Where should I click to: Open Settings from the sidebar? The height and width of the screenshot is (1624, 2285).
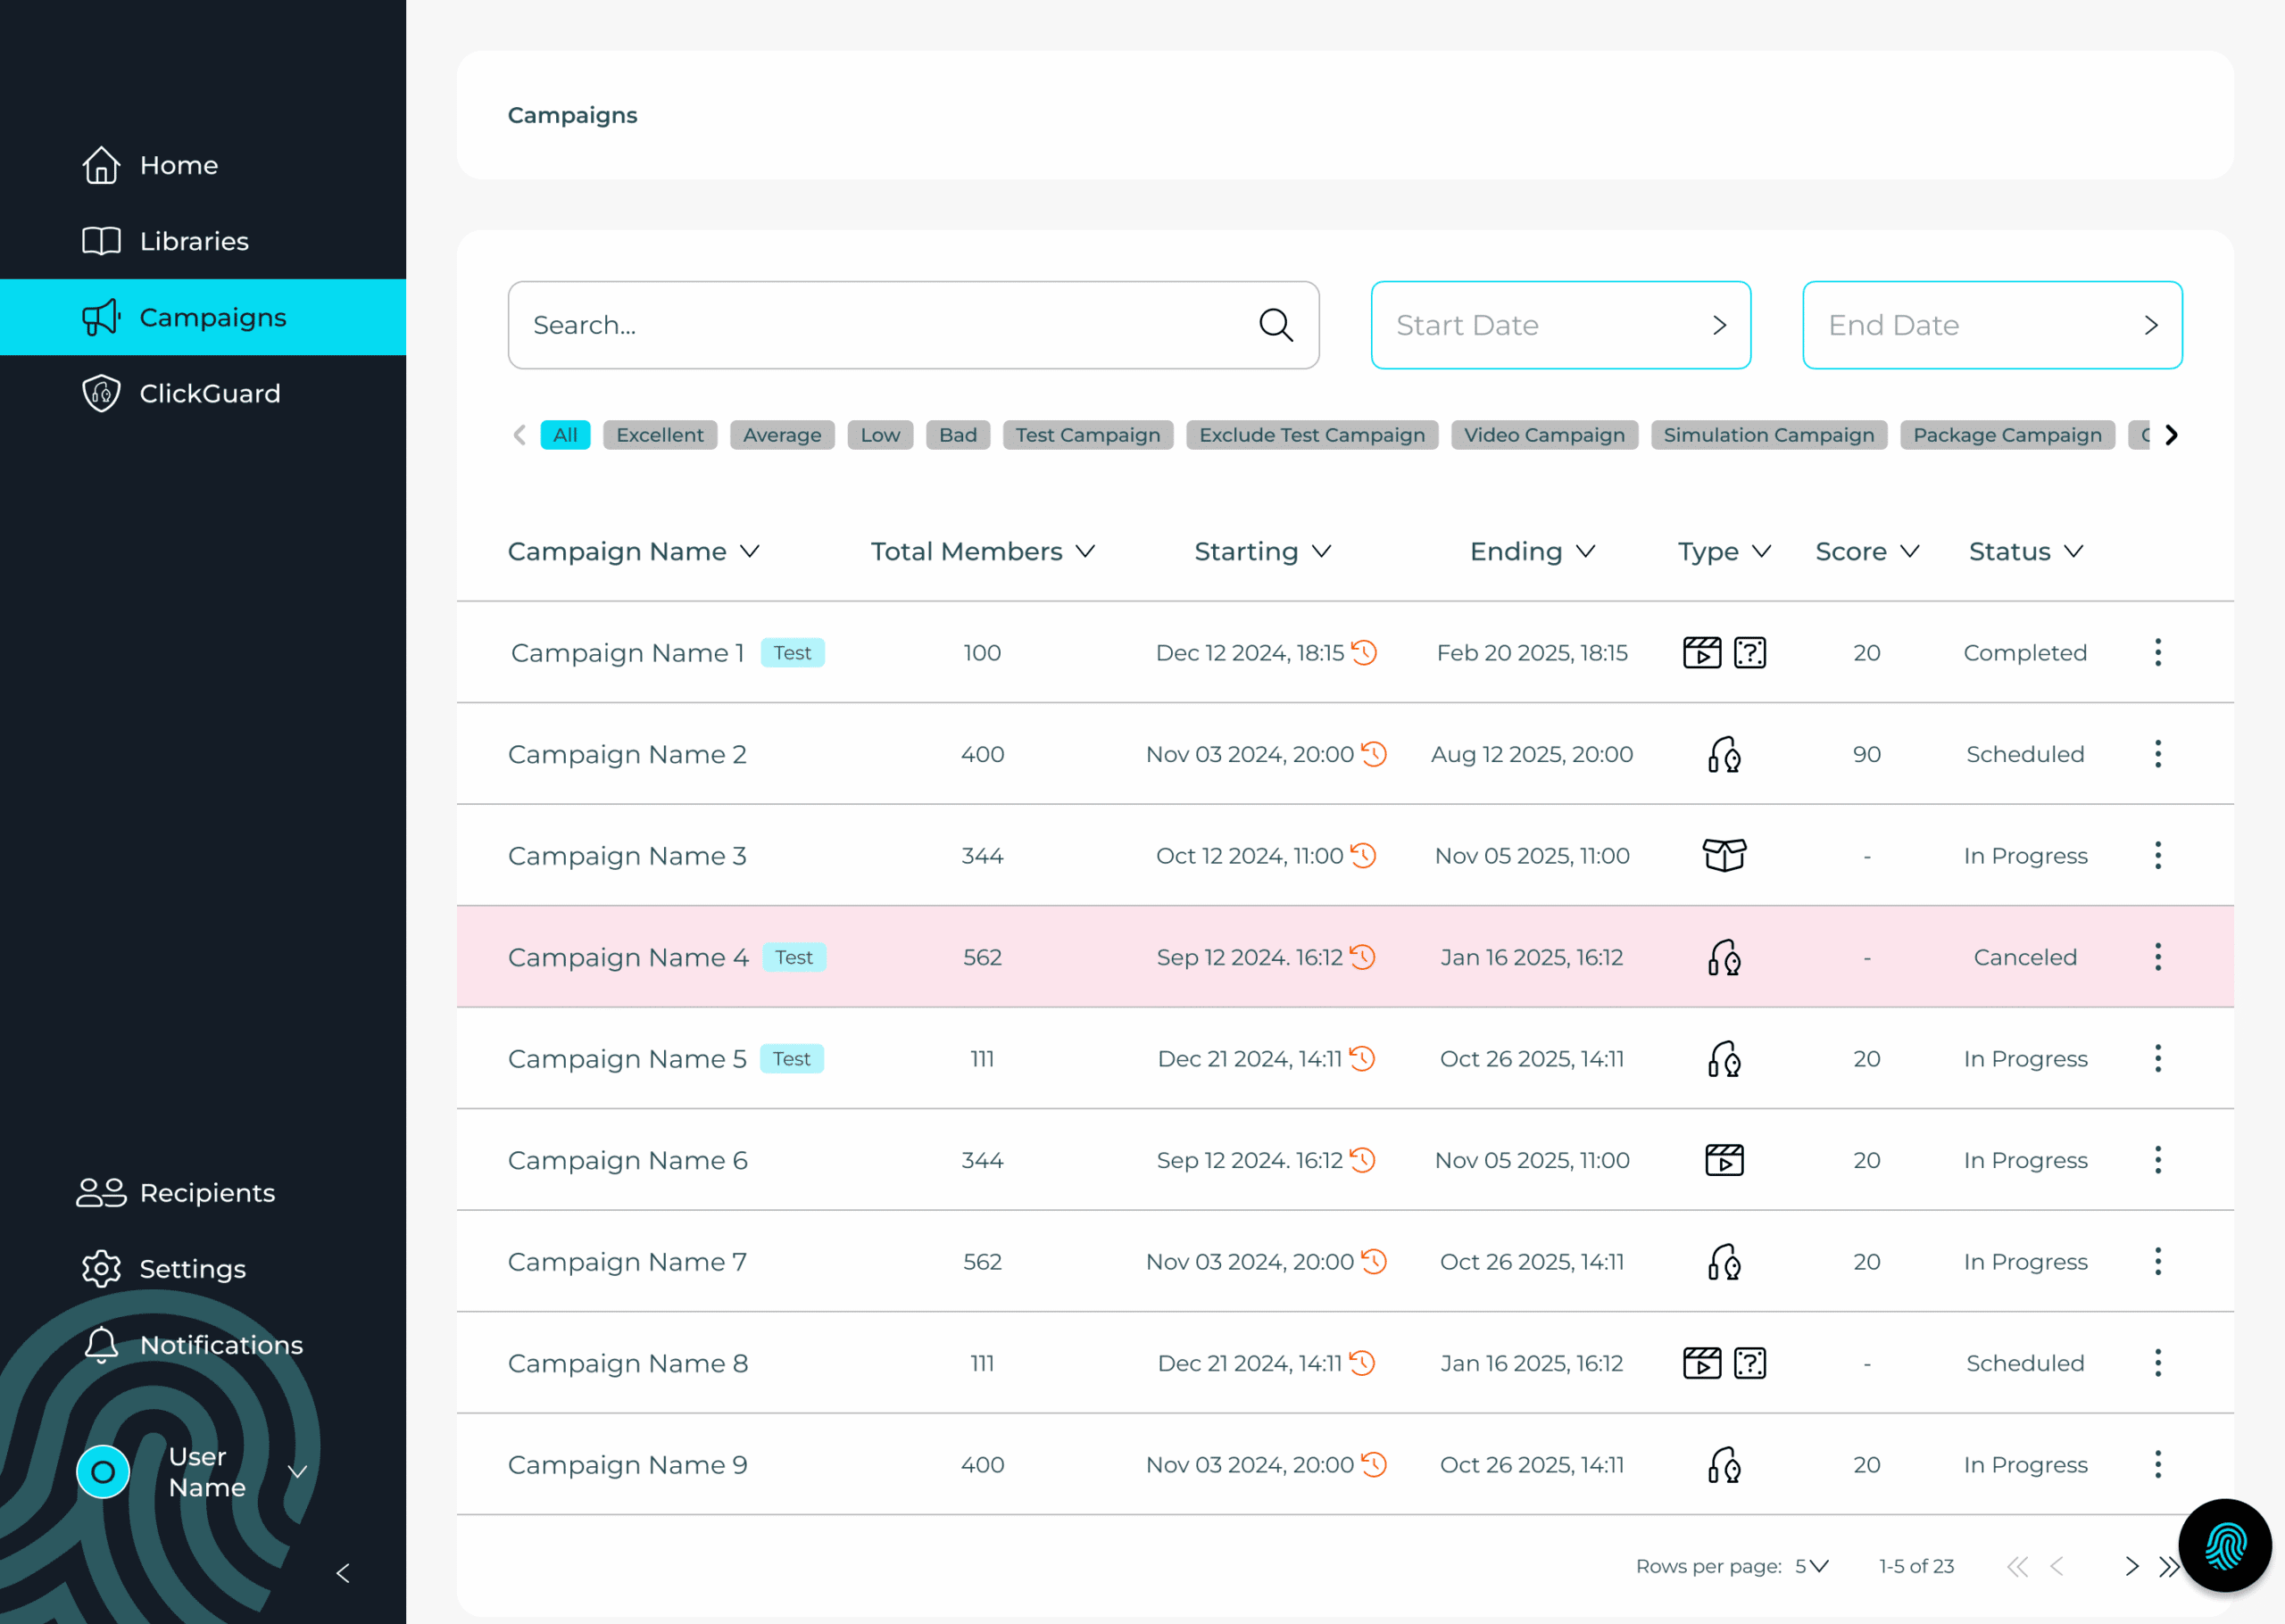164,1268
